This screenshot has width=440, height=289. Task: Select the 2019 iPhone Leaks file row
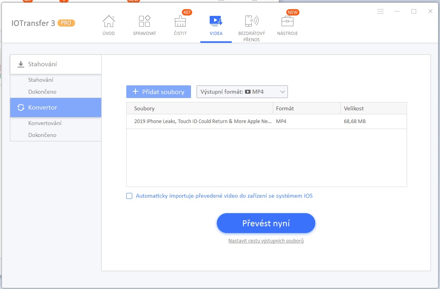(x=266, y=121)
